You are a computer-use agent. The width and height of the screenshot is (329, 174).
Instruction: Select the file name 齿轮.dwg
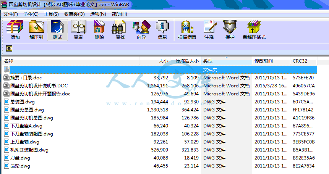pyautogui.click(x=20, y=166)
